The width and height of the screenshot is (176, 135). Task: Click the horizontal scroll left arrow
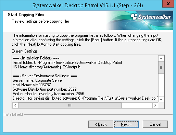point(15,105)
